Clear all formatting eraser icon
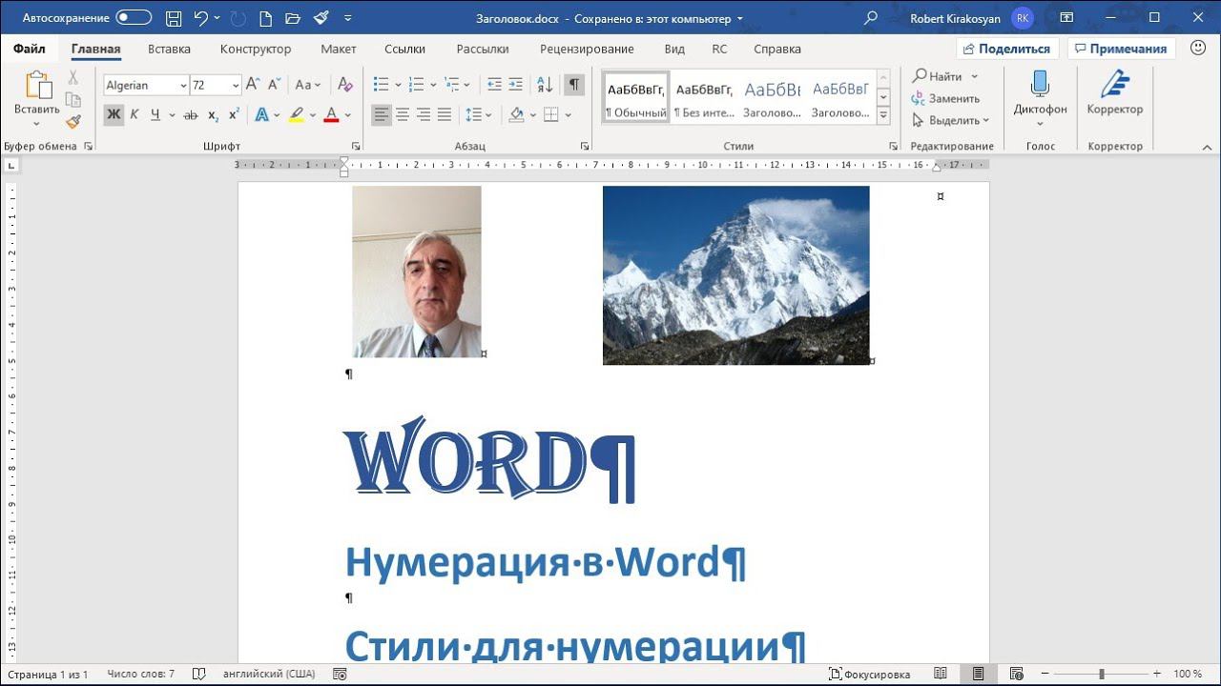This screenshot has height=686, width=1221. (x=345, y=85)
